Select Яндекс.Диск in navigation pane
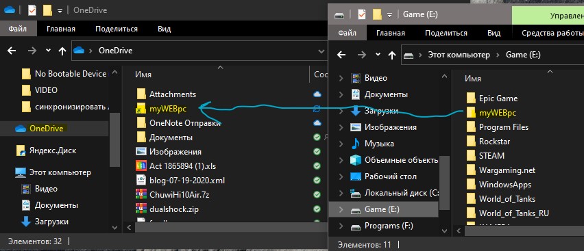 [45, 150]
